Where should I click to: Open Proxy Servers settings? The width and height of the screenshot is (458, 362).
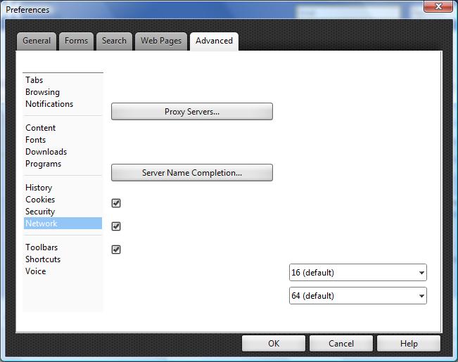pos(192,111)
